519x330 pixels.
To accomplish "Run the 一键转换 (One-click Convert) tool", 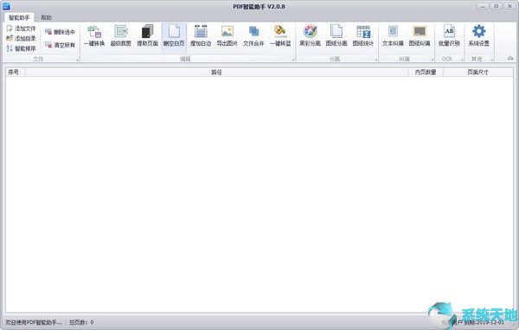I will coord(94,36).
